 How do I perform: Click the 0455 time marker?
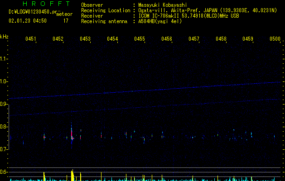(x=140, y=39)
